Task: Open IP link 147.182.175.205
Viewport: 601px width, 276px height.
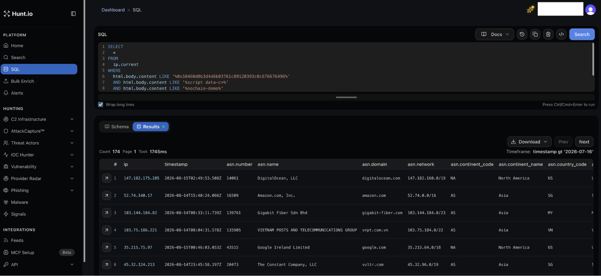Action: [x=142, y=178]
